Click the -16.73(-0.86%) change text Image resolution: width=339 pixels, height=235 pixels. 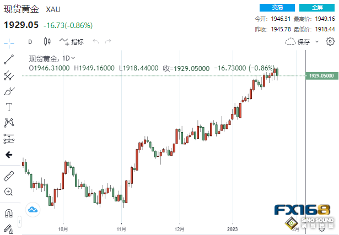tap(68, 25)
